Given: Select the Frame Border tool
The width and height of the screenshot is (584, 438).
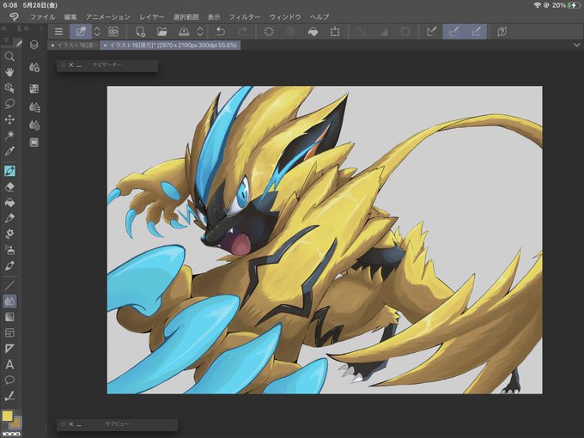Looking at the screenshot, I should pos(9,332).
